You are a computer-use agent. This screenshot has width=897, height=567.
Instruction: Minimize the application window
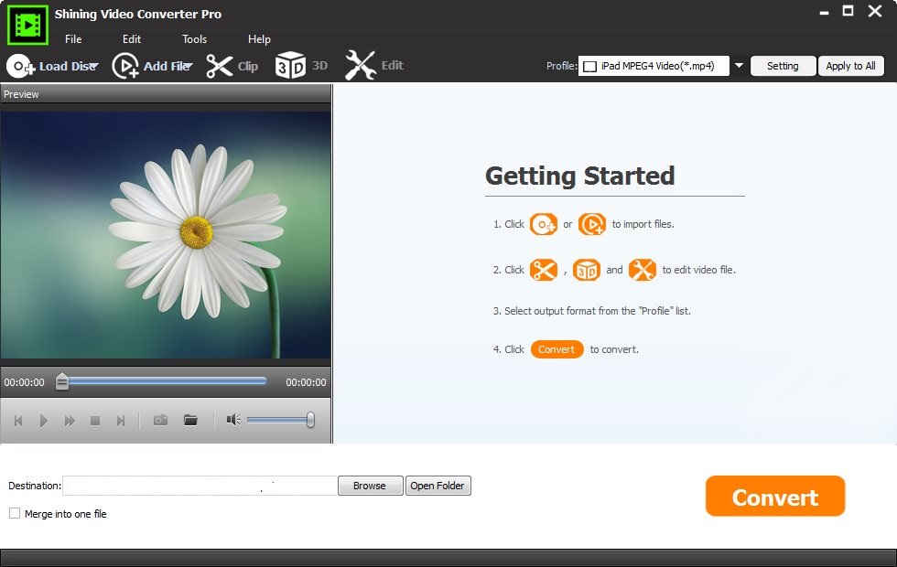coord(824,11)
